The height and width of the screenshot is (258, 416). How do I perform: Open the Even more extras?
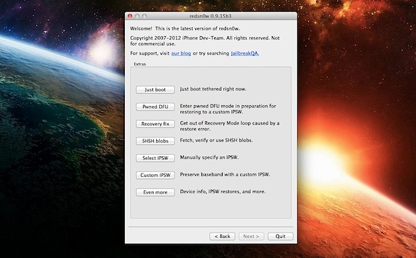[155, 192]
